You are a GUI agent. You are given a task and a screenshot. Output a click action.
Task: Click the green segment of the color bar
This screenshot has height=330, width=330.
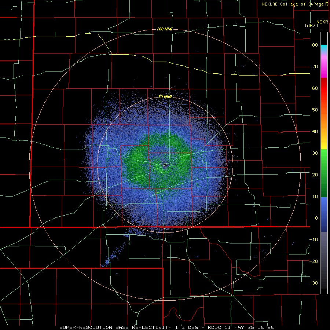click(324, 173)
